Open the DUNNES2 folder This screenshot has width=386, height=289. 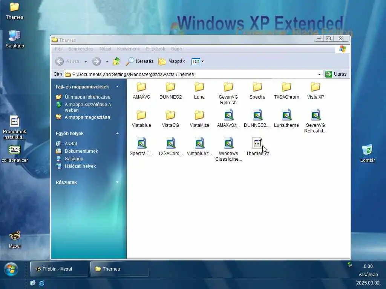tap(170, 90)
